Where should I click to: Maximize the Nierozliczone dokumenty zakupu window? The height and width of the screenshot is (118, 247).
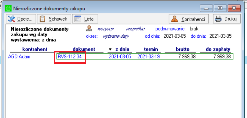click(220, 8)
